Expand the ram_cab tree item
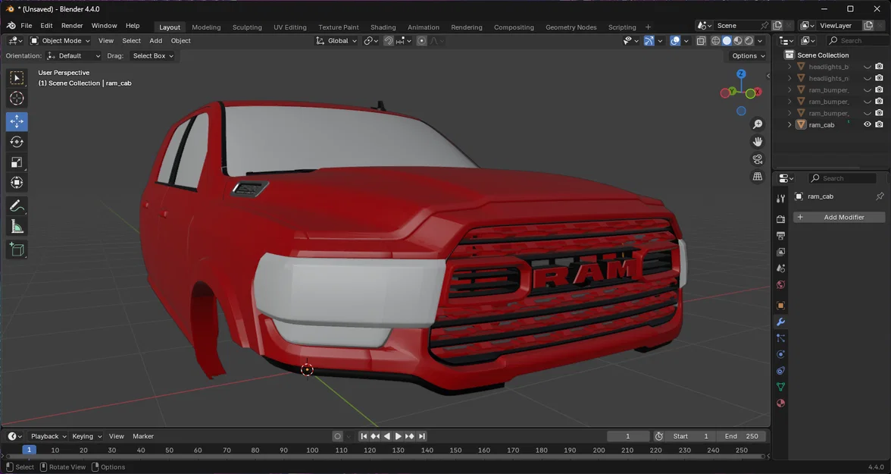Image resolution: width=891 pixels, height=474 pixels. tap(789, 124)
